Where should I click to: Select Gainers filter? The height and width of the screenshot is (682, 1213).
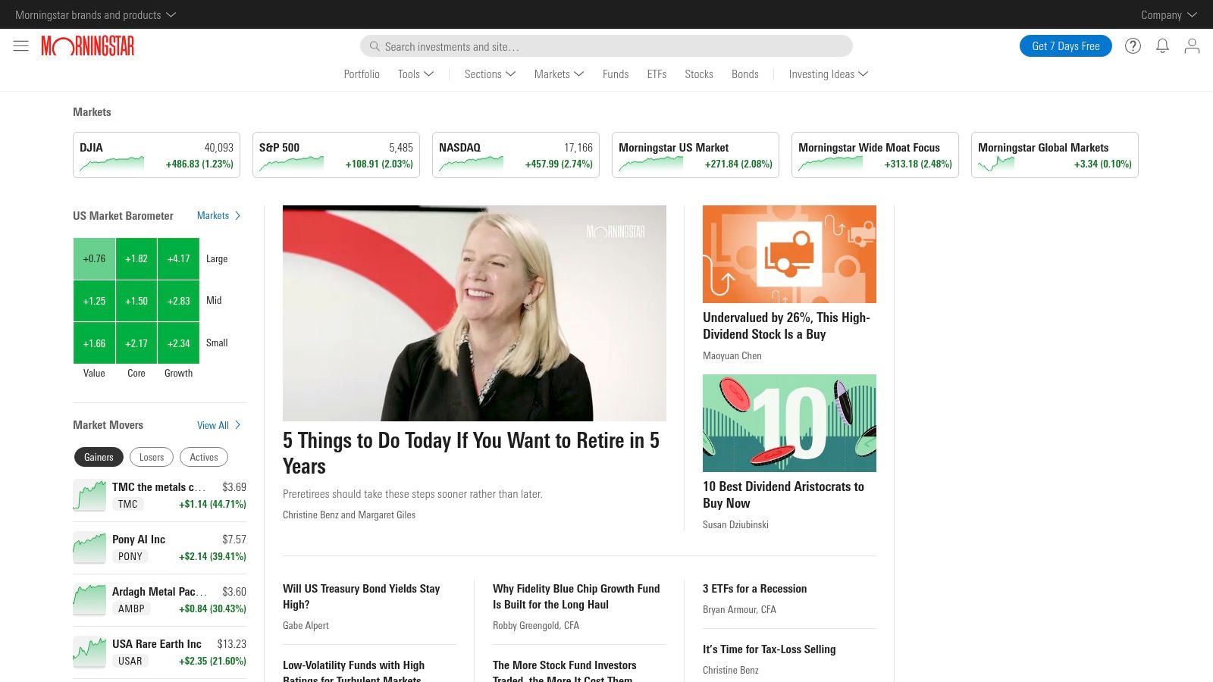tap(99, 457)
